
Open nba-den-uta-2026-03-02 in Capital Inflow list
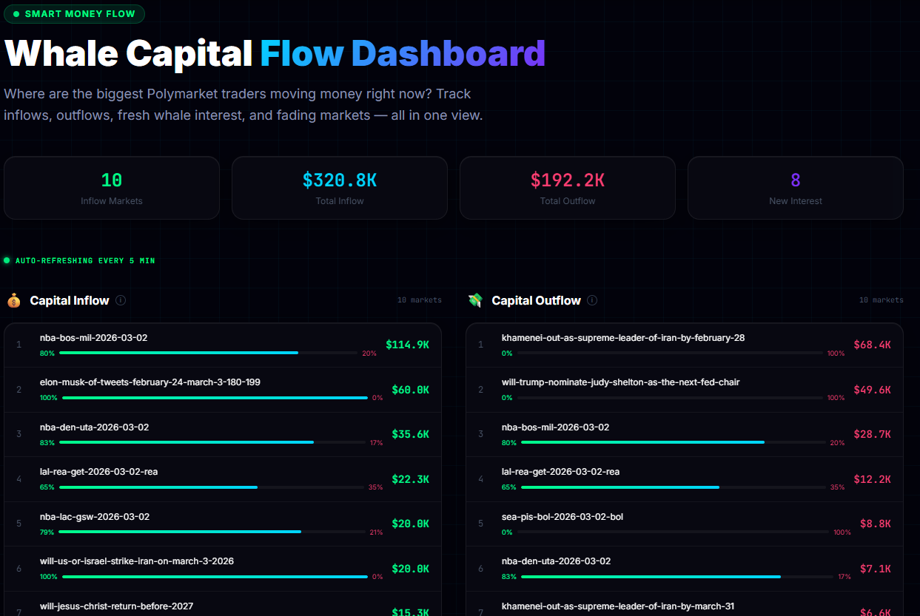point(223,434)
